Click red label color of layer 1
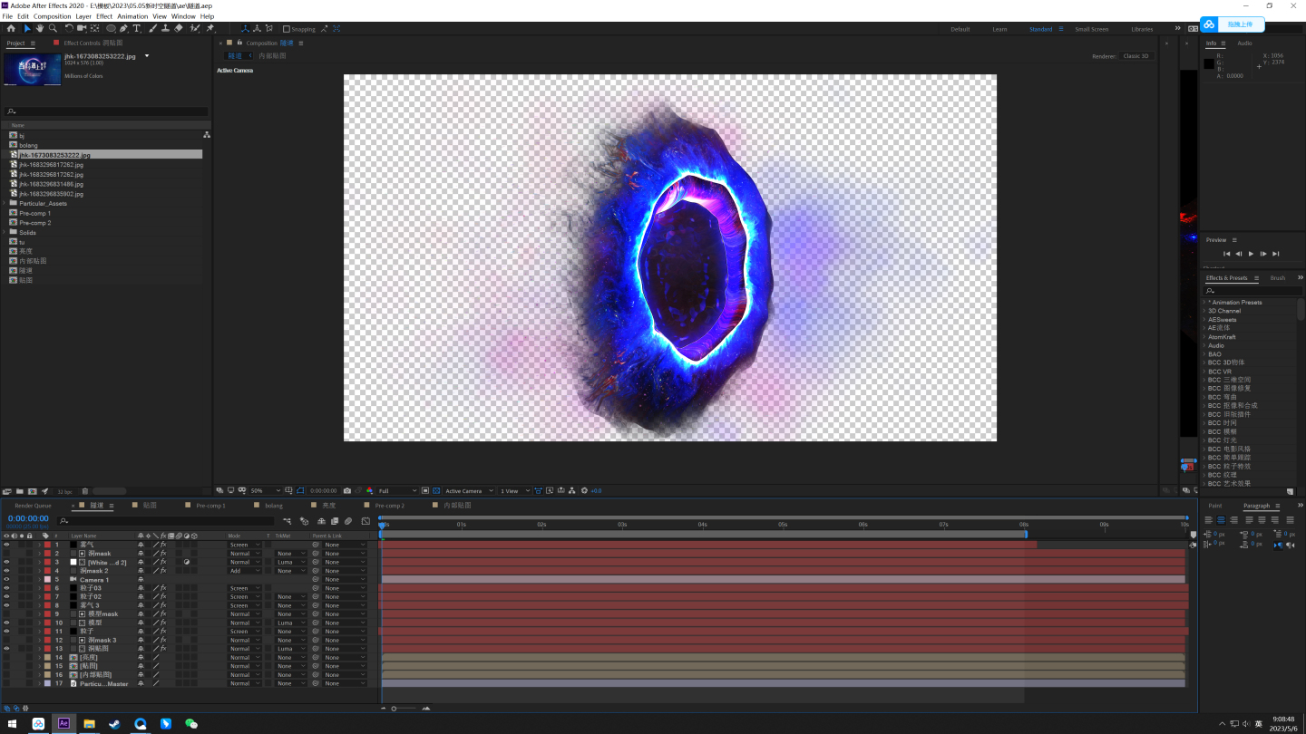This screenshot has height=734, width=1306. [x=47, y=545]
